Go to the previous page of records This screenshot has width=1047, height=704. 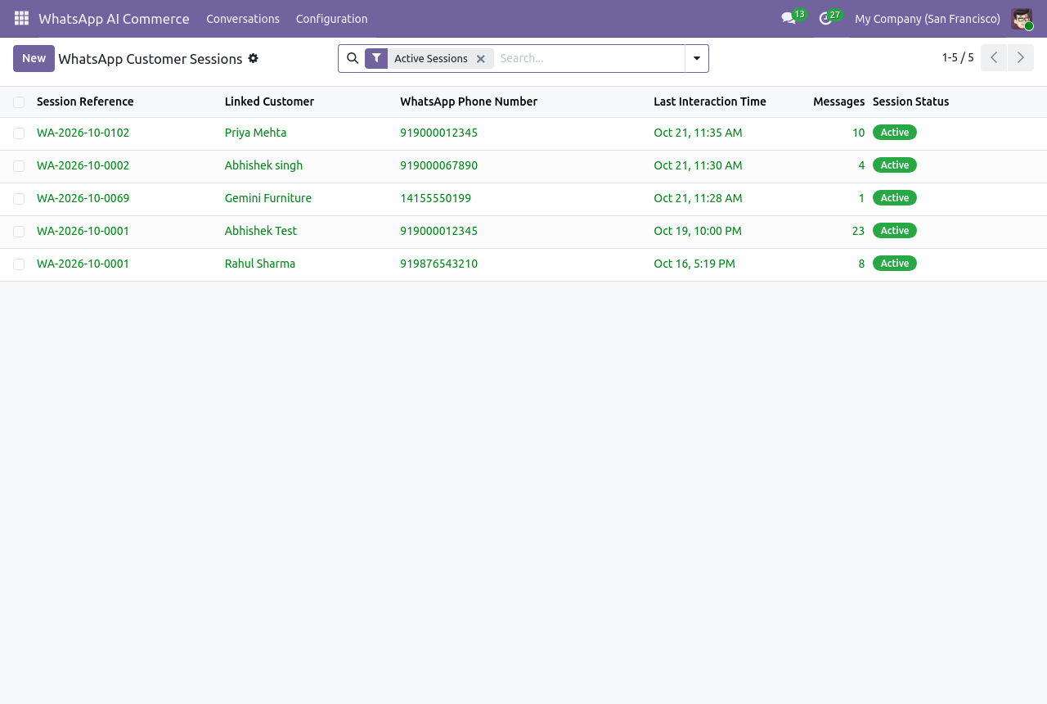click(x=994, y=58)
